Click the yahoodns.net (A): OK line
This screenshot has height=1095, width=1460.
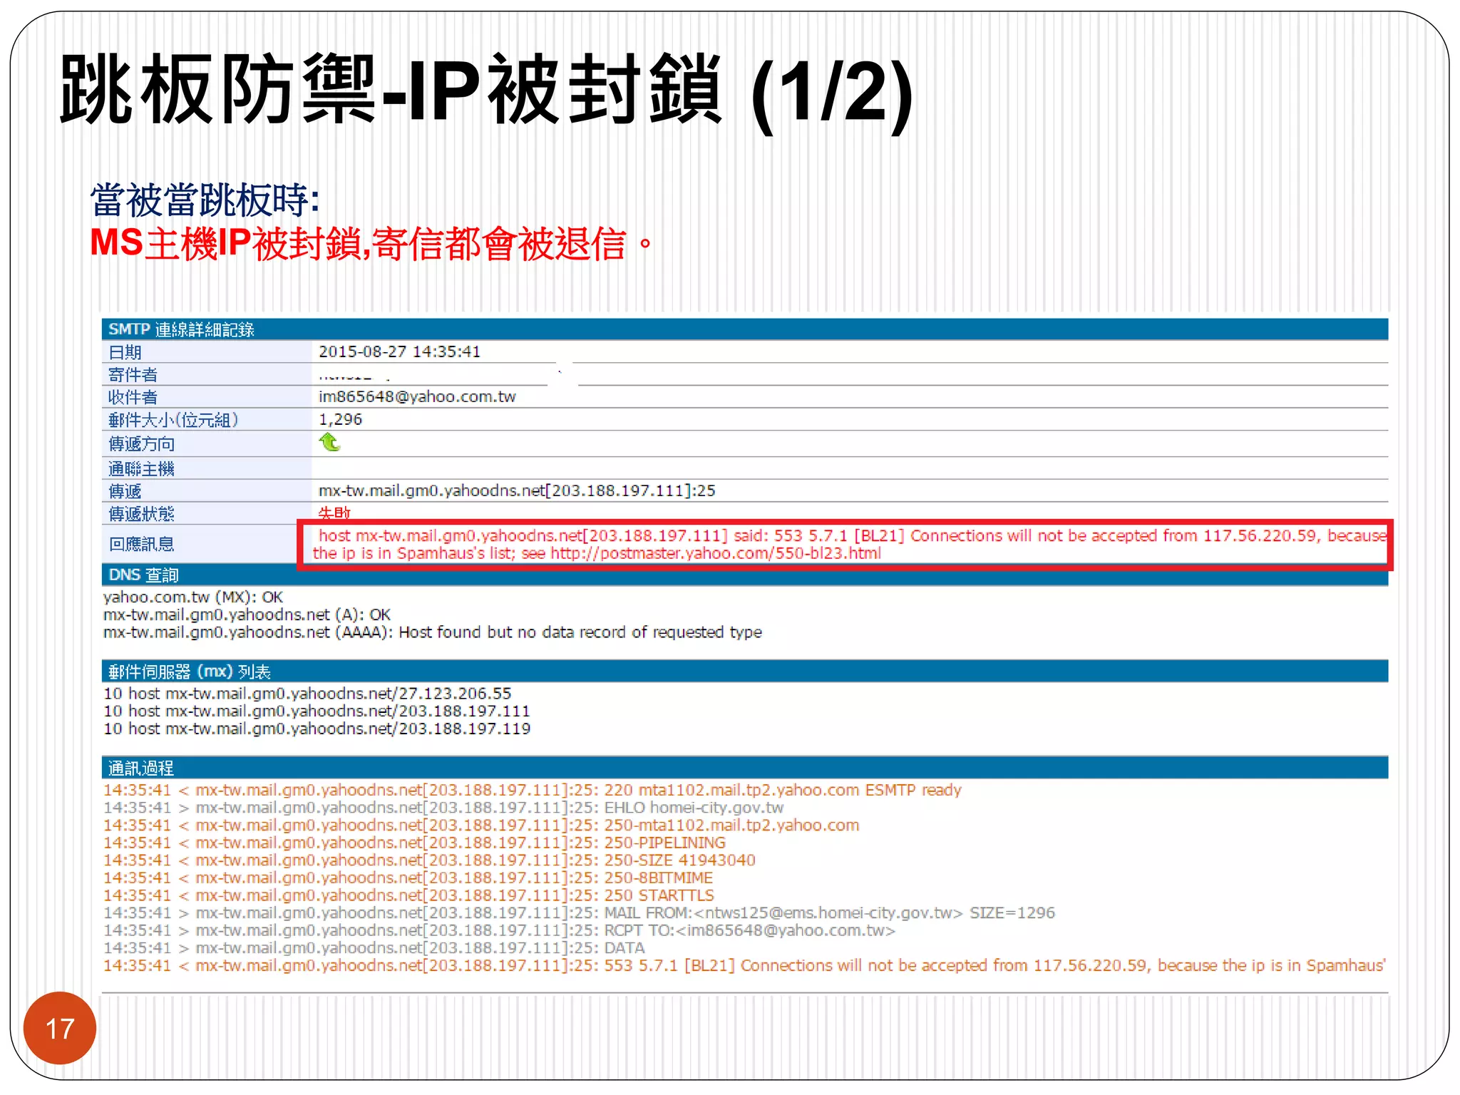point(247,615)
